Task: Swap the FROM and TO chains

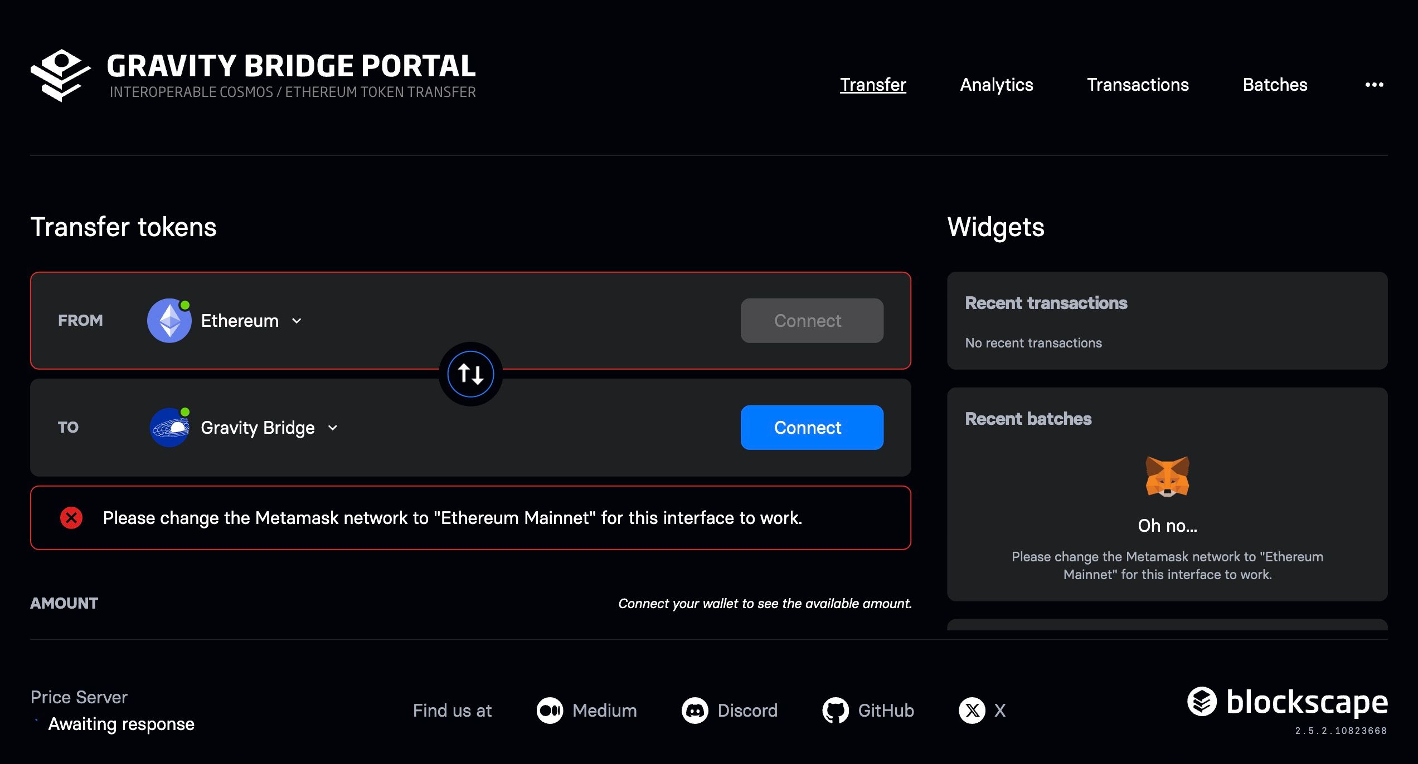Action: [x=470, y=374]
